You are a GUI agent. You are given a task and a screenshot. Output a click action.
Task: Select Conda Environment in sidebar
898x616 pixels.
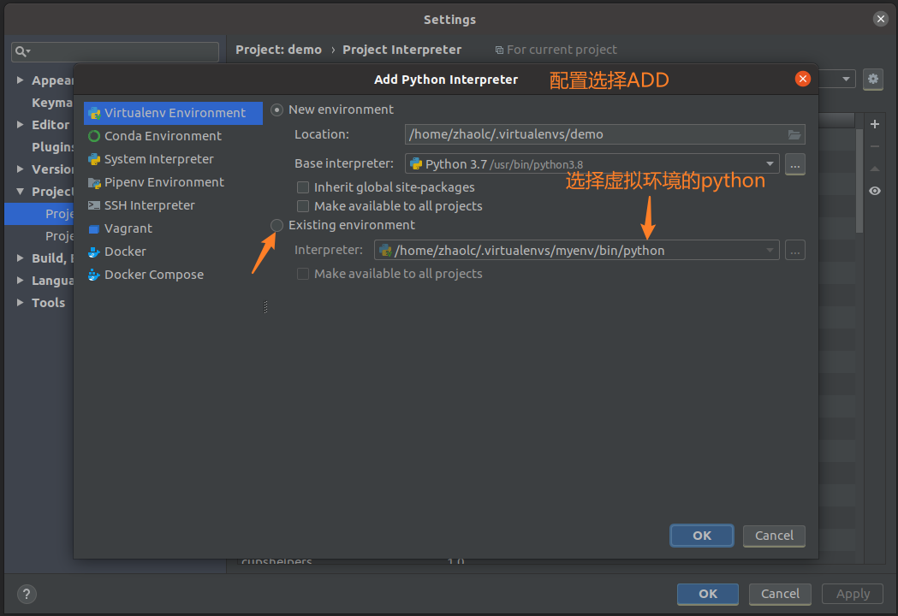163,136
